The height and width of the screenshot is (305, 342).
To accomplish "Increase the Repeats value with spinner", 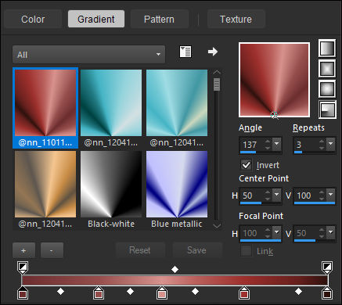I will pos(322,142).
